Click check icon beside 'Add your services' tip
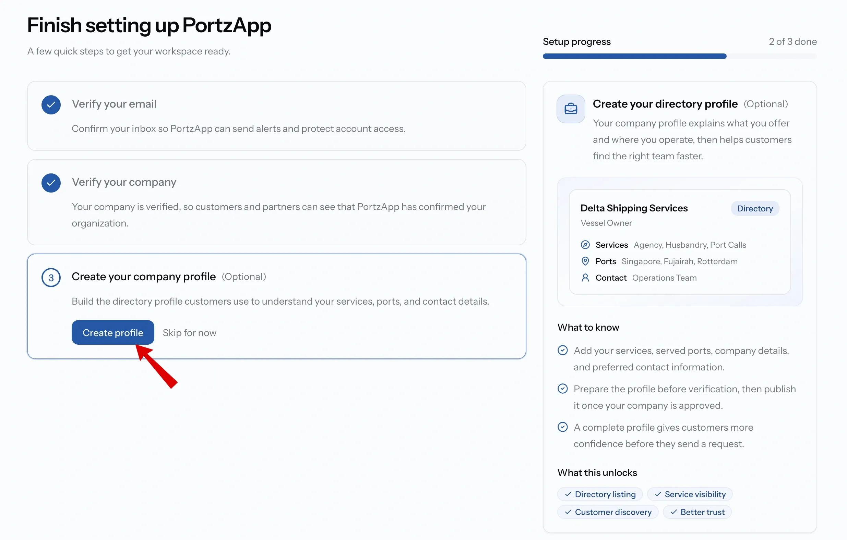The image size is (847, 540). pyautogui.click(x=562, y=350)
